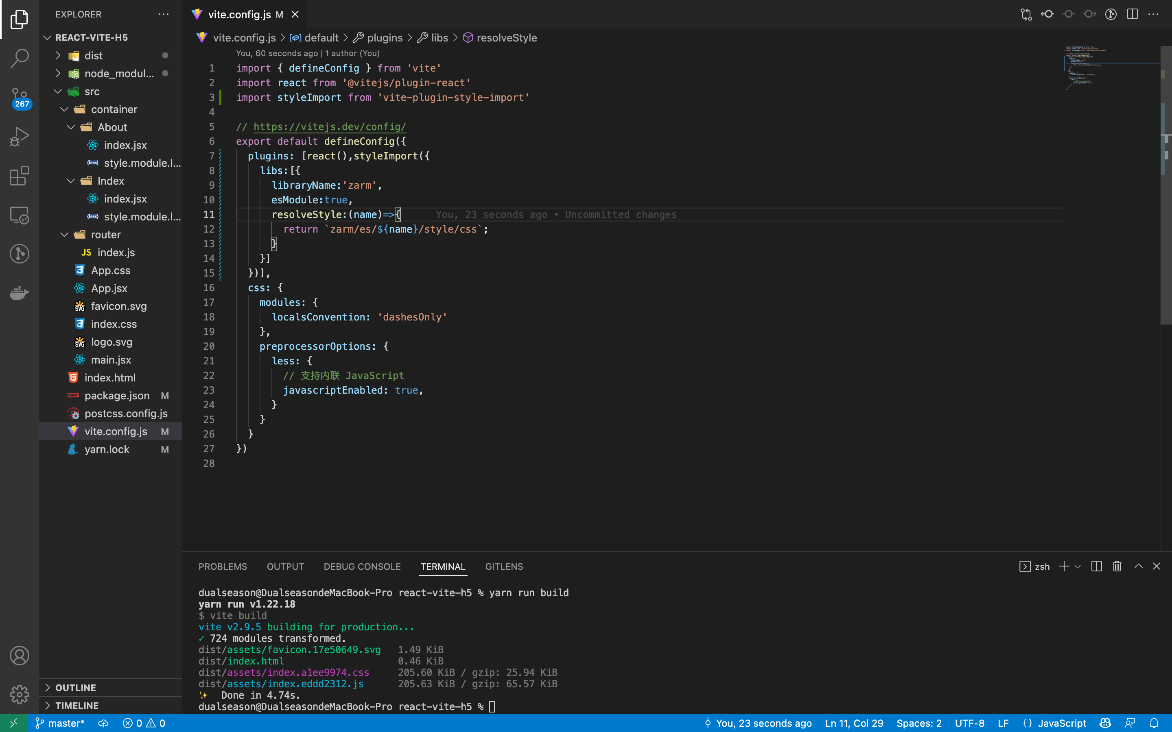This screenshot has width=1172, height=732.
Task: Collapse the About folder
Action: 110,127
